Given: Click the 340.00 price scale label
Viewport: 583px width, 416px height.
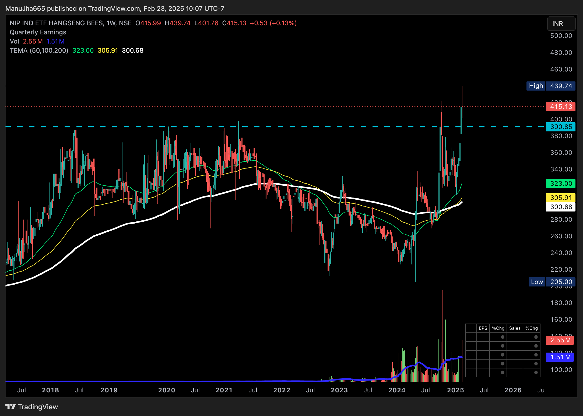Looking at the screenshot, I should click(561, 169).
